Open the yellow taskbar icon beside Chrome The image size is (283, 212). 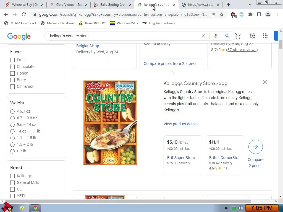pyautogui.click(x=22, y=208)
